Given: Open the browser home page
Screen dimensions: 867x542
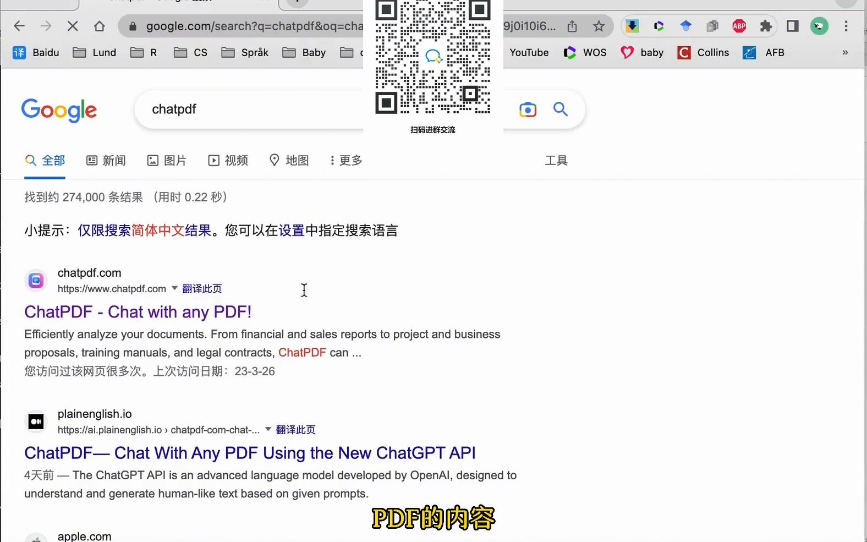Looking at the screenshot, I should tap(99, 26).
